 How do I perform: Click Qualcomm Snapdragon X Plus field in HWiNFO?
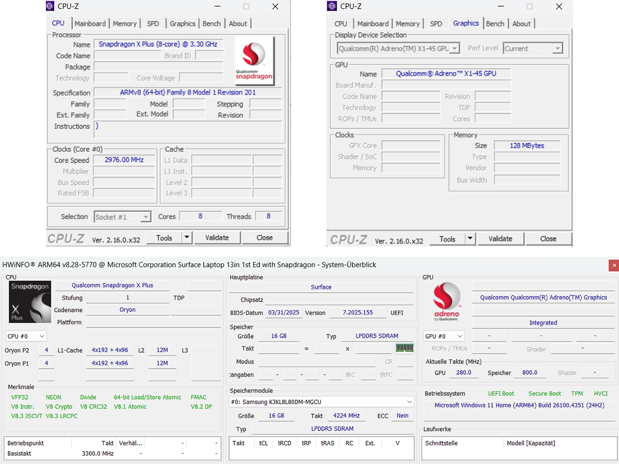point(112,286)
